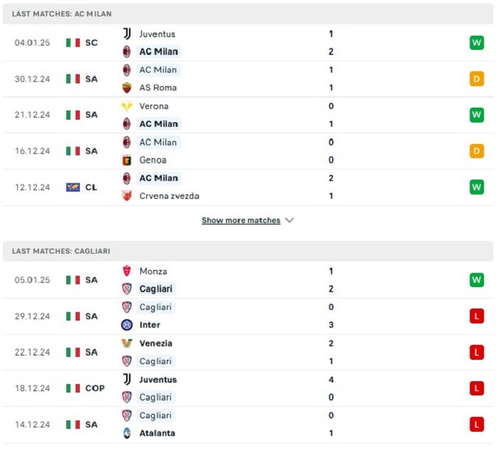Click the Show more matches link
Image resolution: width=499 pixels, height=451 pixels.
[x=241, y=220]
